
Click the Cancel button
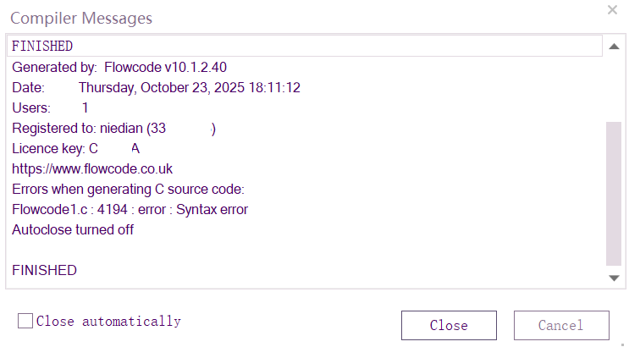coord(560,325)
